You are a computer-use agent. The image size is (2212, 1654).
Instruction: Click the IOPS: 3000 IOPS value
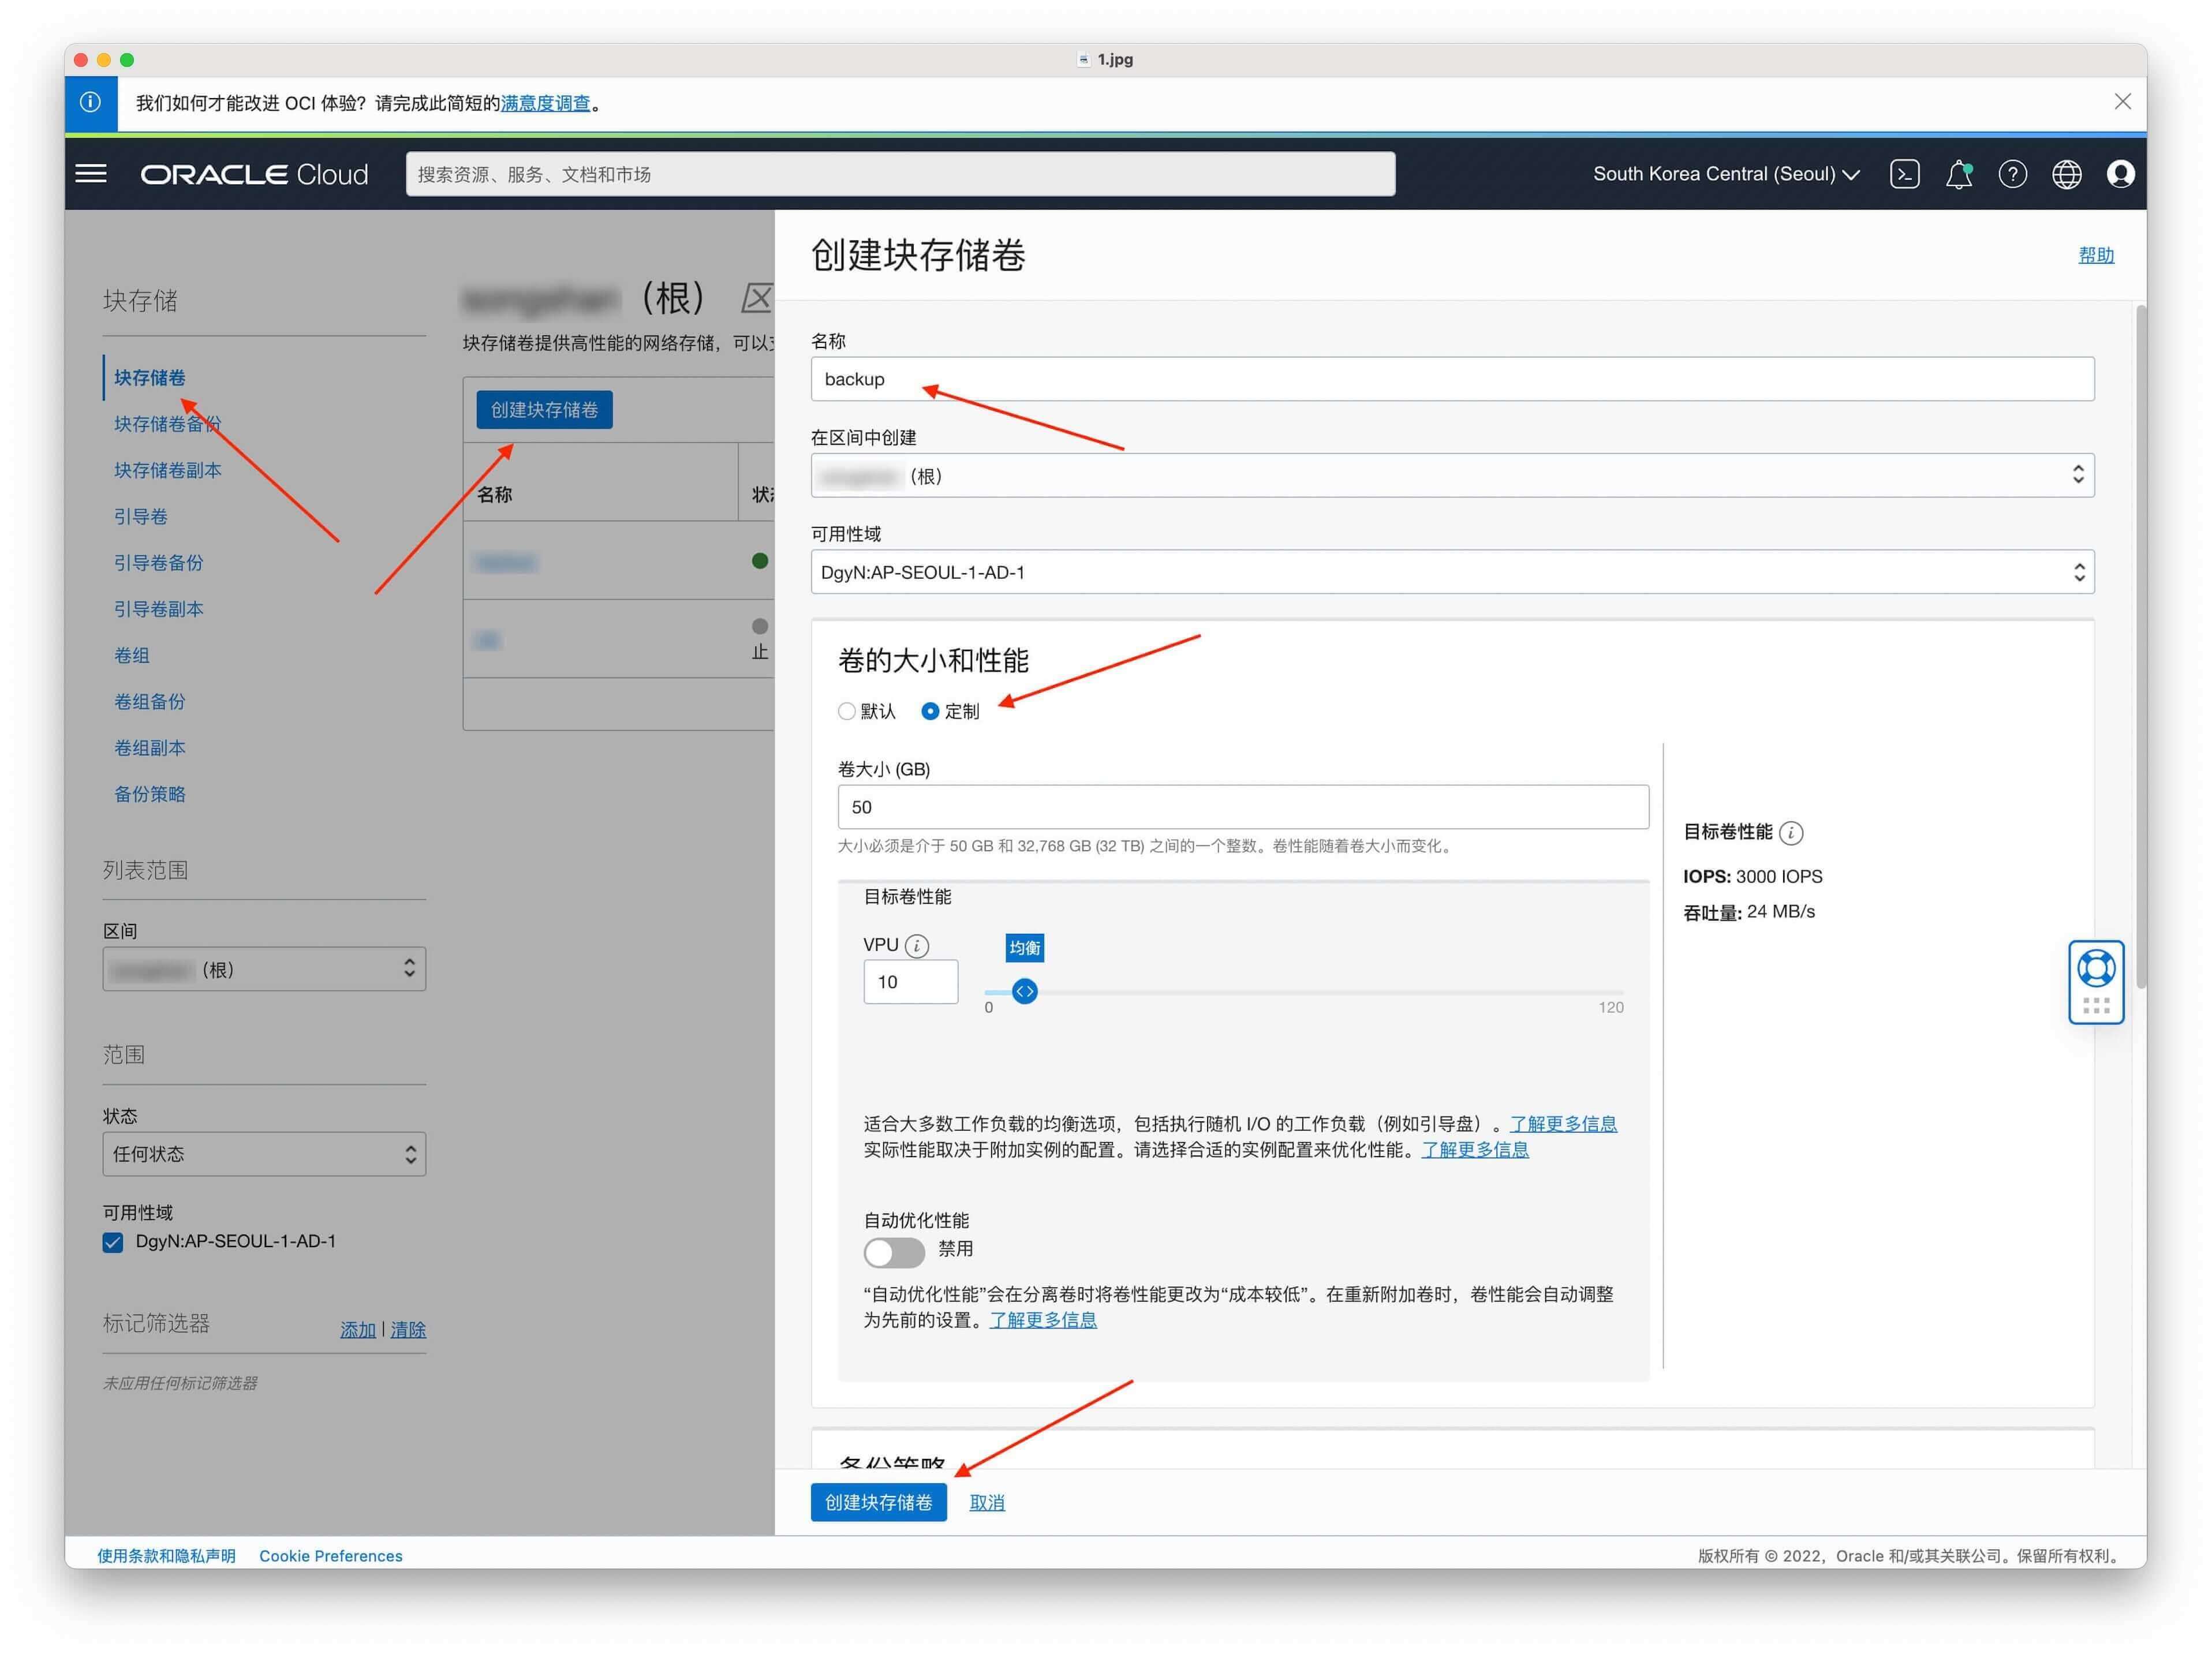(x=1752, y=876)
